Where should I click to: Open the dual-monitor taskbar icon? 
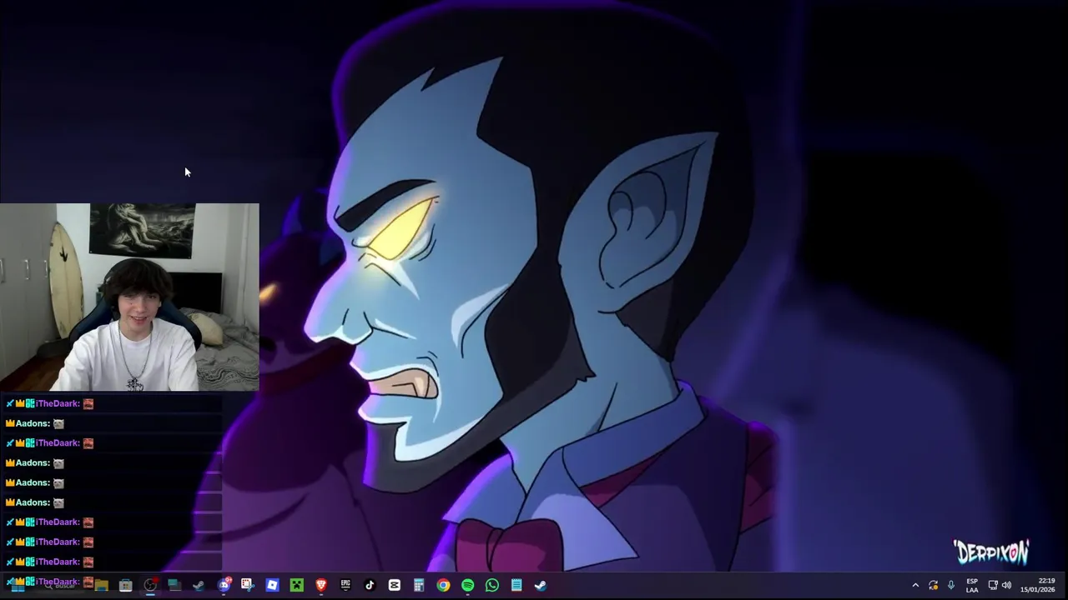coord(174,585)
